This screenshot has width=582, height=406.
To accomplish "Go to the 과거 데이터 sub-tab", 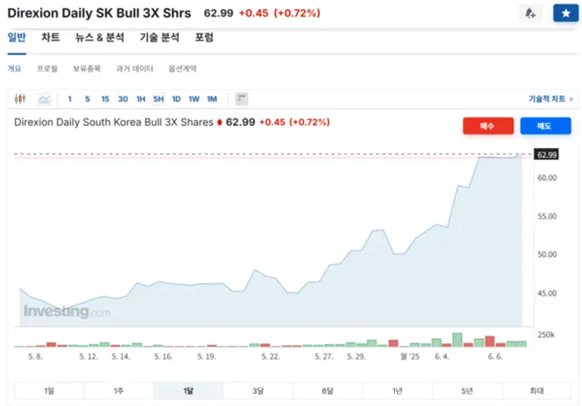I will (x=134, y=68).
